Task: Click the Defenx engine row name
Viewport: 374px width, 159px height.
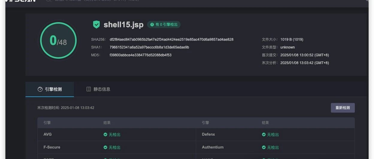Action: (208, 134)
